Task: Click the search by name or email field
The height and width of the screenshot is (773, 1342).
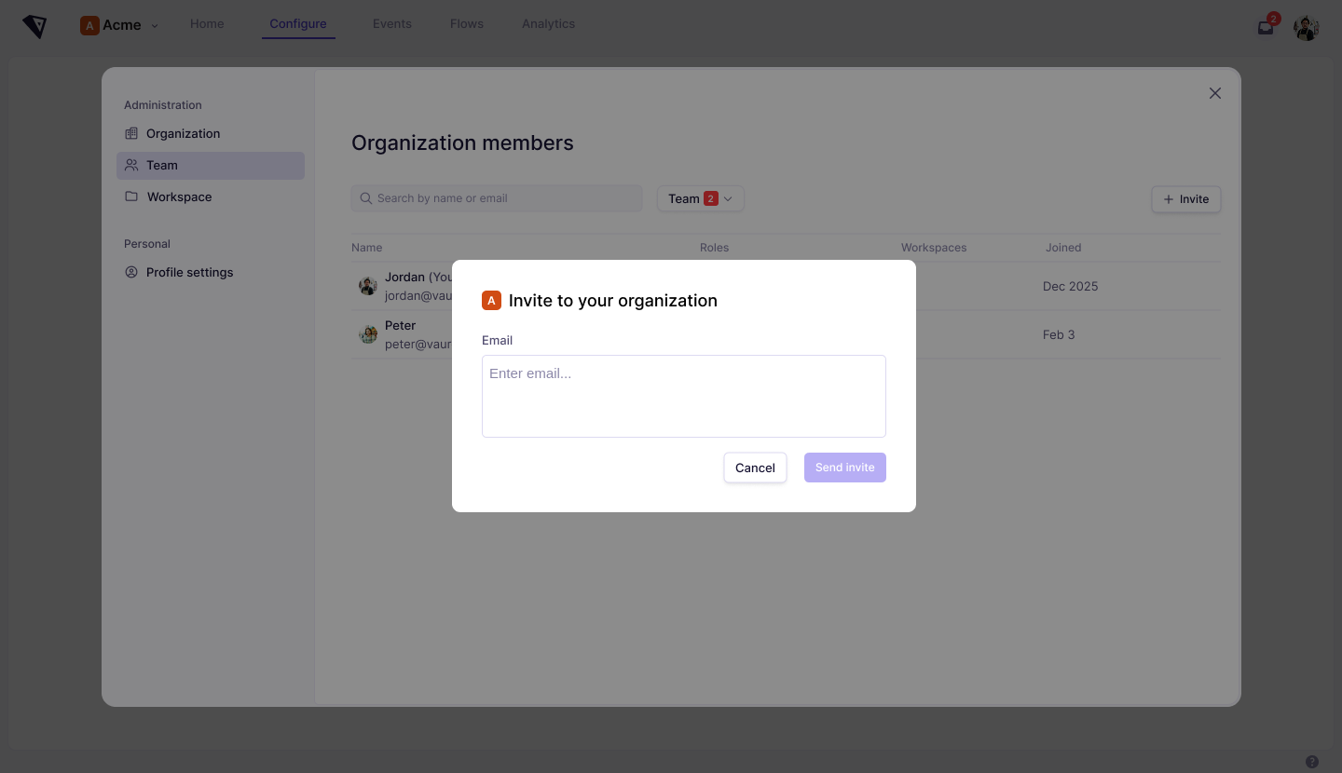Action: coord(497,198)
